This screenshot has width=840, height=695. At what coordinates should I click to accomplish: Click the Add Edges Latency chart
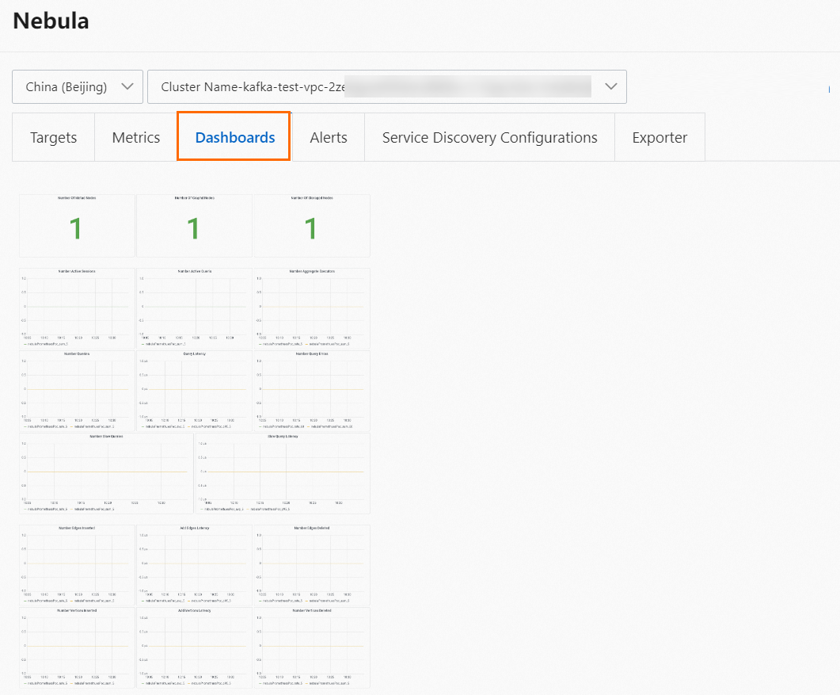[x=195, y=565]
